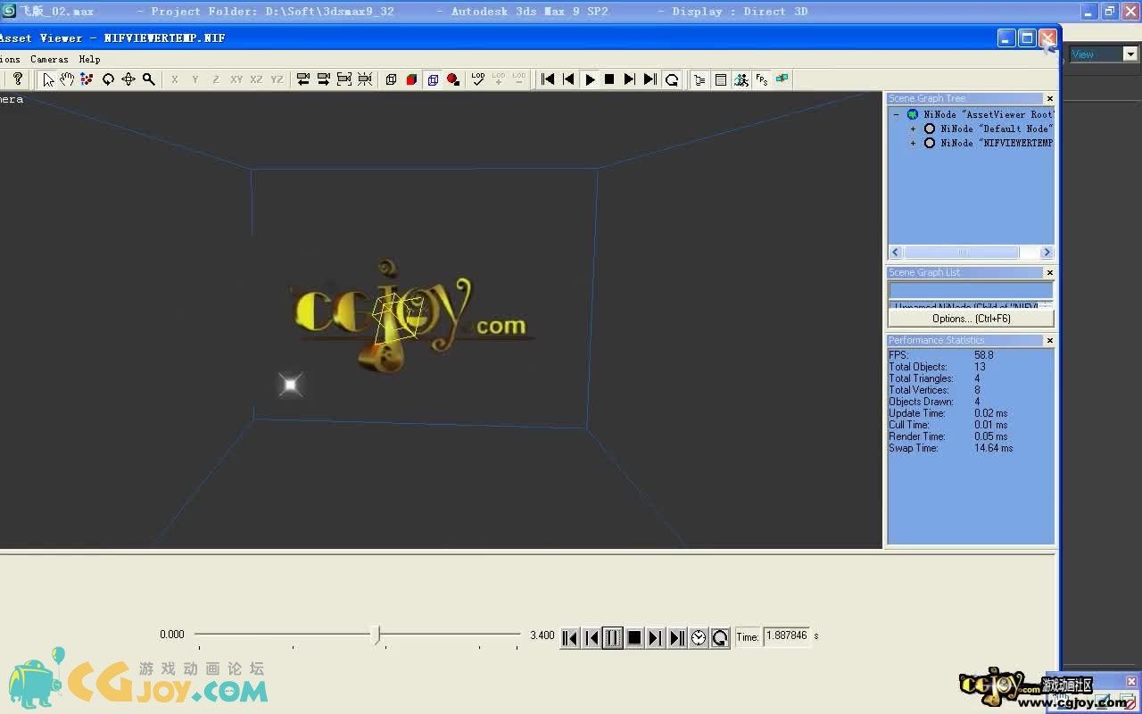Select the hand pan tool in toolbar
The height and width of the screenshot is (714, 1142).
(67, 79)
